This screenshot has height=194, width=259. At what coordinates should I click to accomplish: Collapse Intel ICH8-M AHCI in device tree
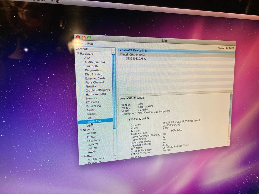121,54
